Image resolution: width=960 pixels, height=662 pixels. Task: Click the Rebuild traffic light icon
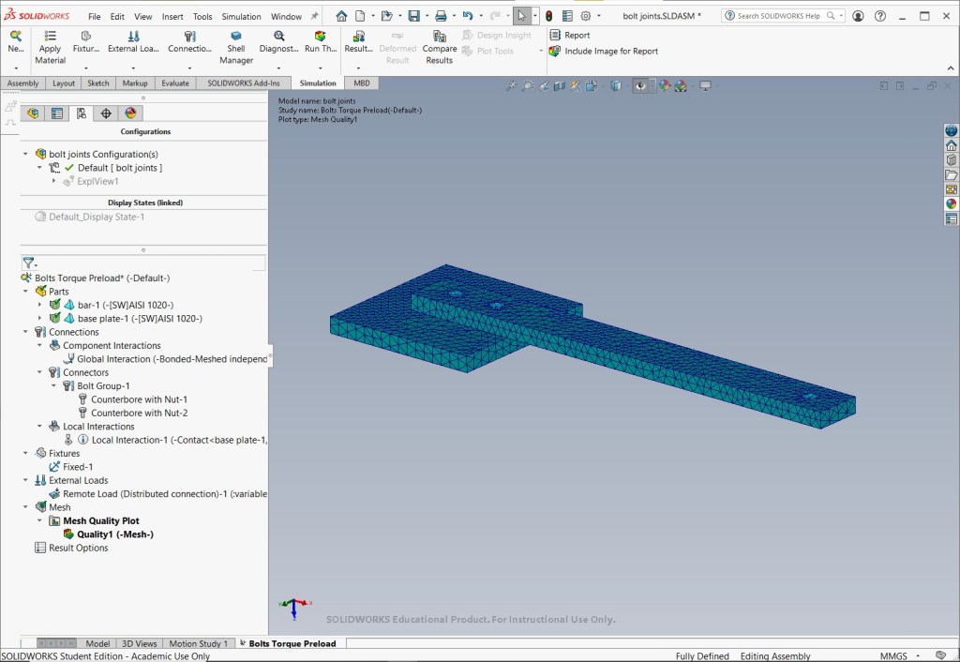coord(549,16)
